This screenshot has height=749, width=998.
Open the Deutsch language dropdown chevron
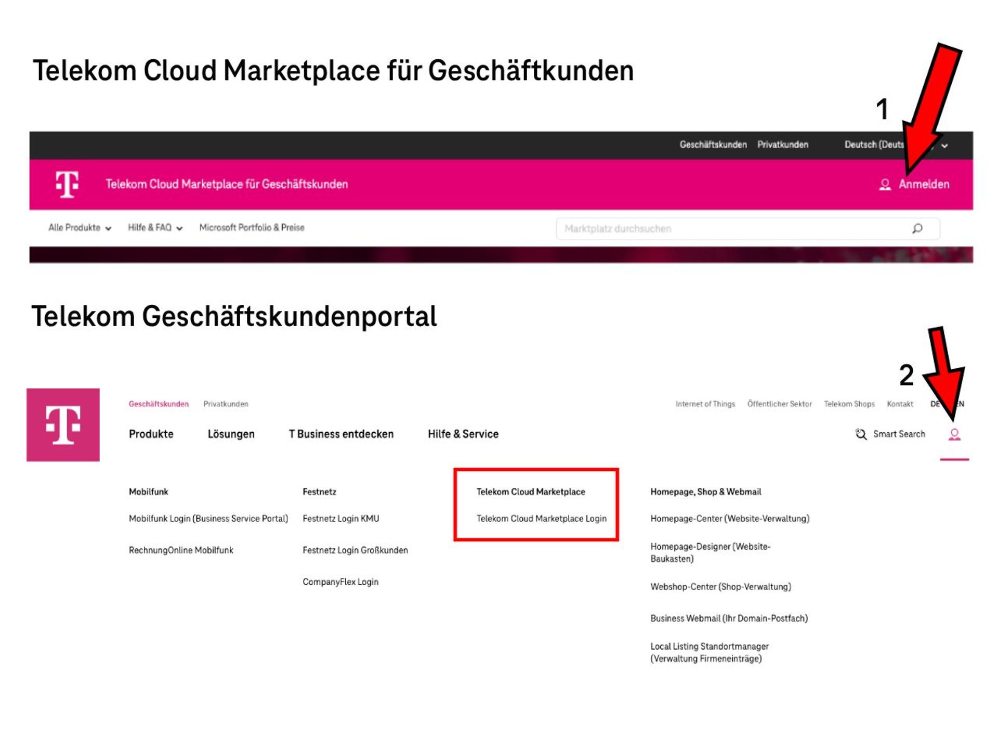coord(944,145)
